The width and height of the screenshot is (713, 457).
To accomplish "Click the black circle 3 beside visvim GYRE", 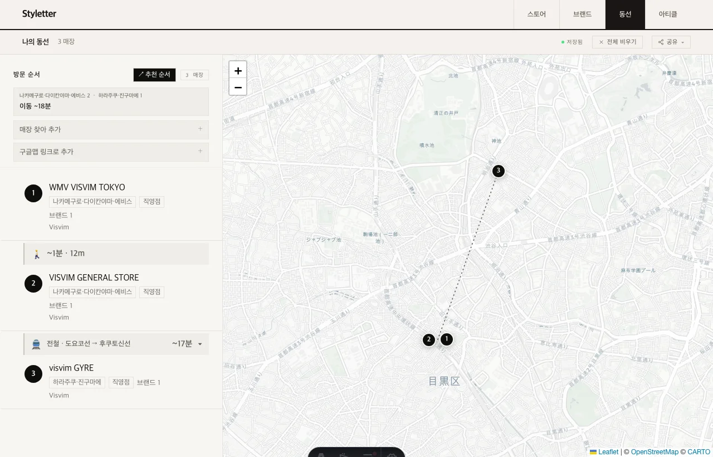I will point(33,374).
